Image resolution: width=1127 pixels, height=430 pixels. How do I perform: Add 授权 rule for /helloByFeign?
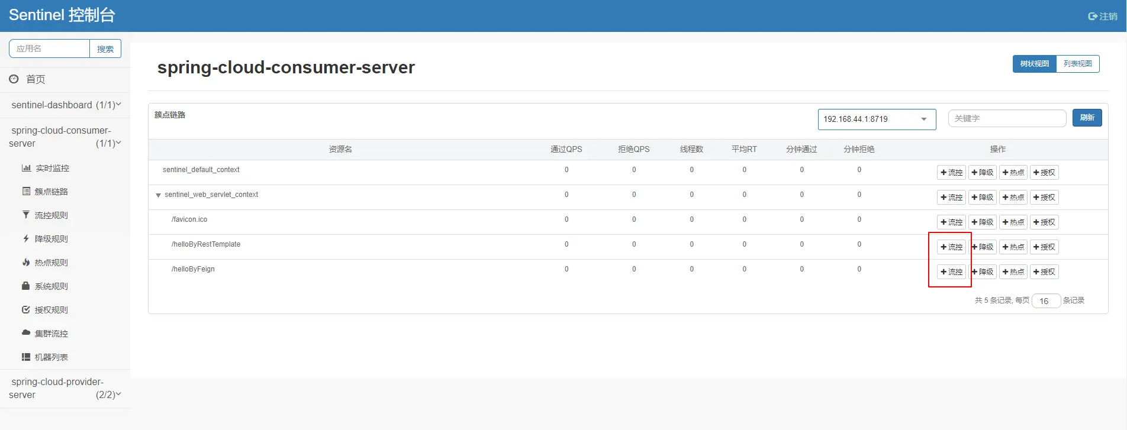(x=1044, y=271)
